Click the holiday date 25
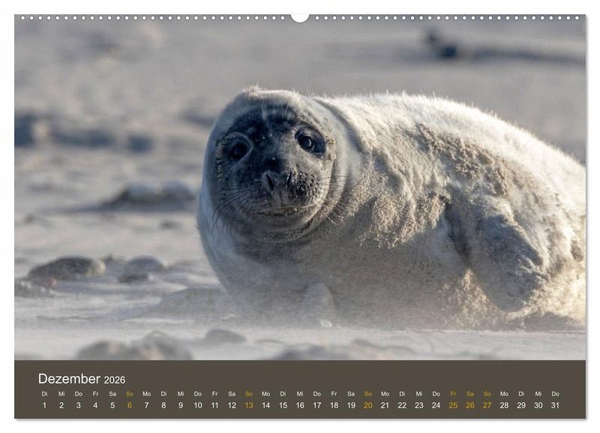The width and height of the screenshot is (600, 433). point(453,405)
